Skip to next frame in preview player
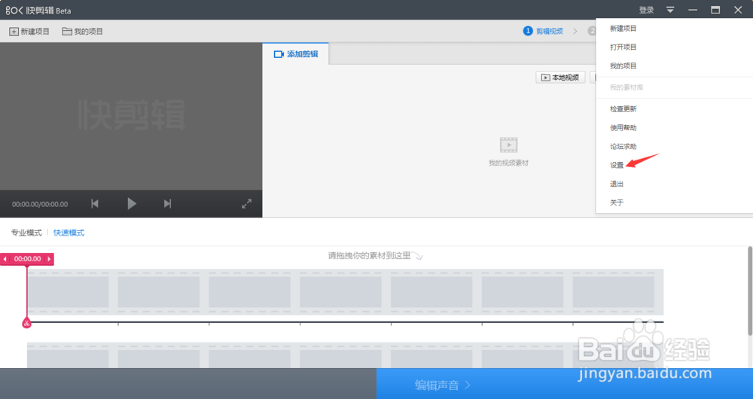The height and width of the screenshot is (399, 753). tap(167, 203)
